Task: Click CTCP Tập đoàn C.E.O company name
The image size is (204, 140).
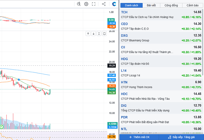Action: (x=135, y=29)
